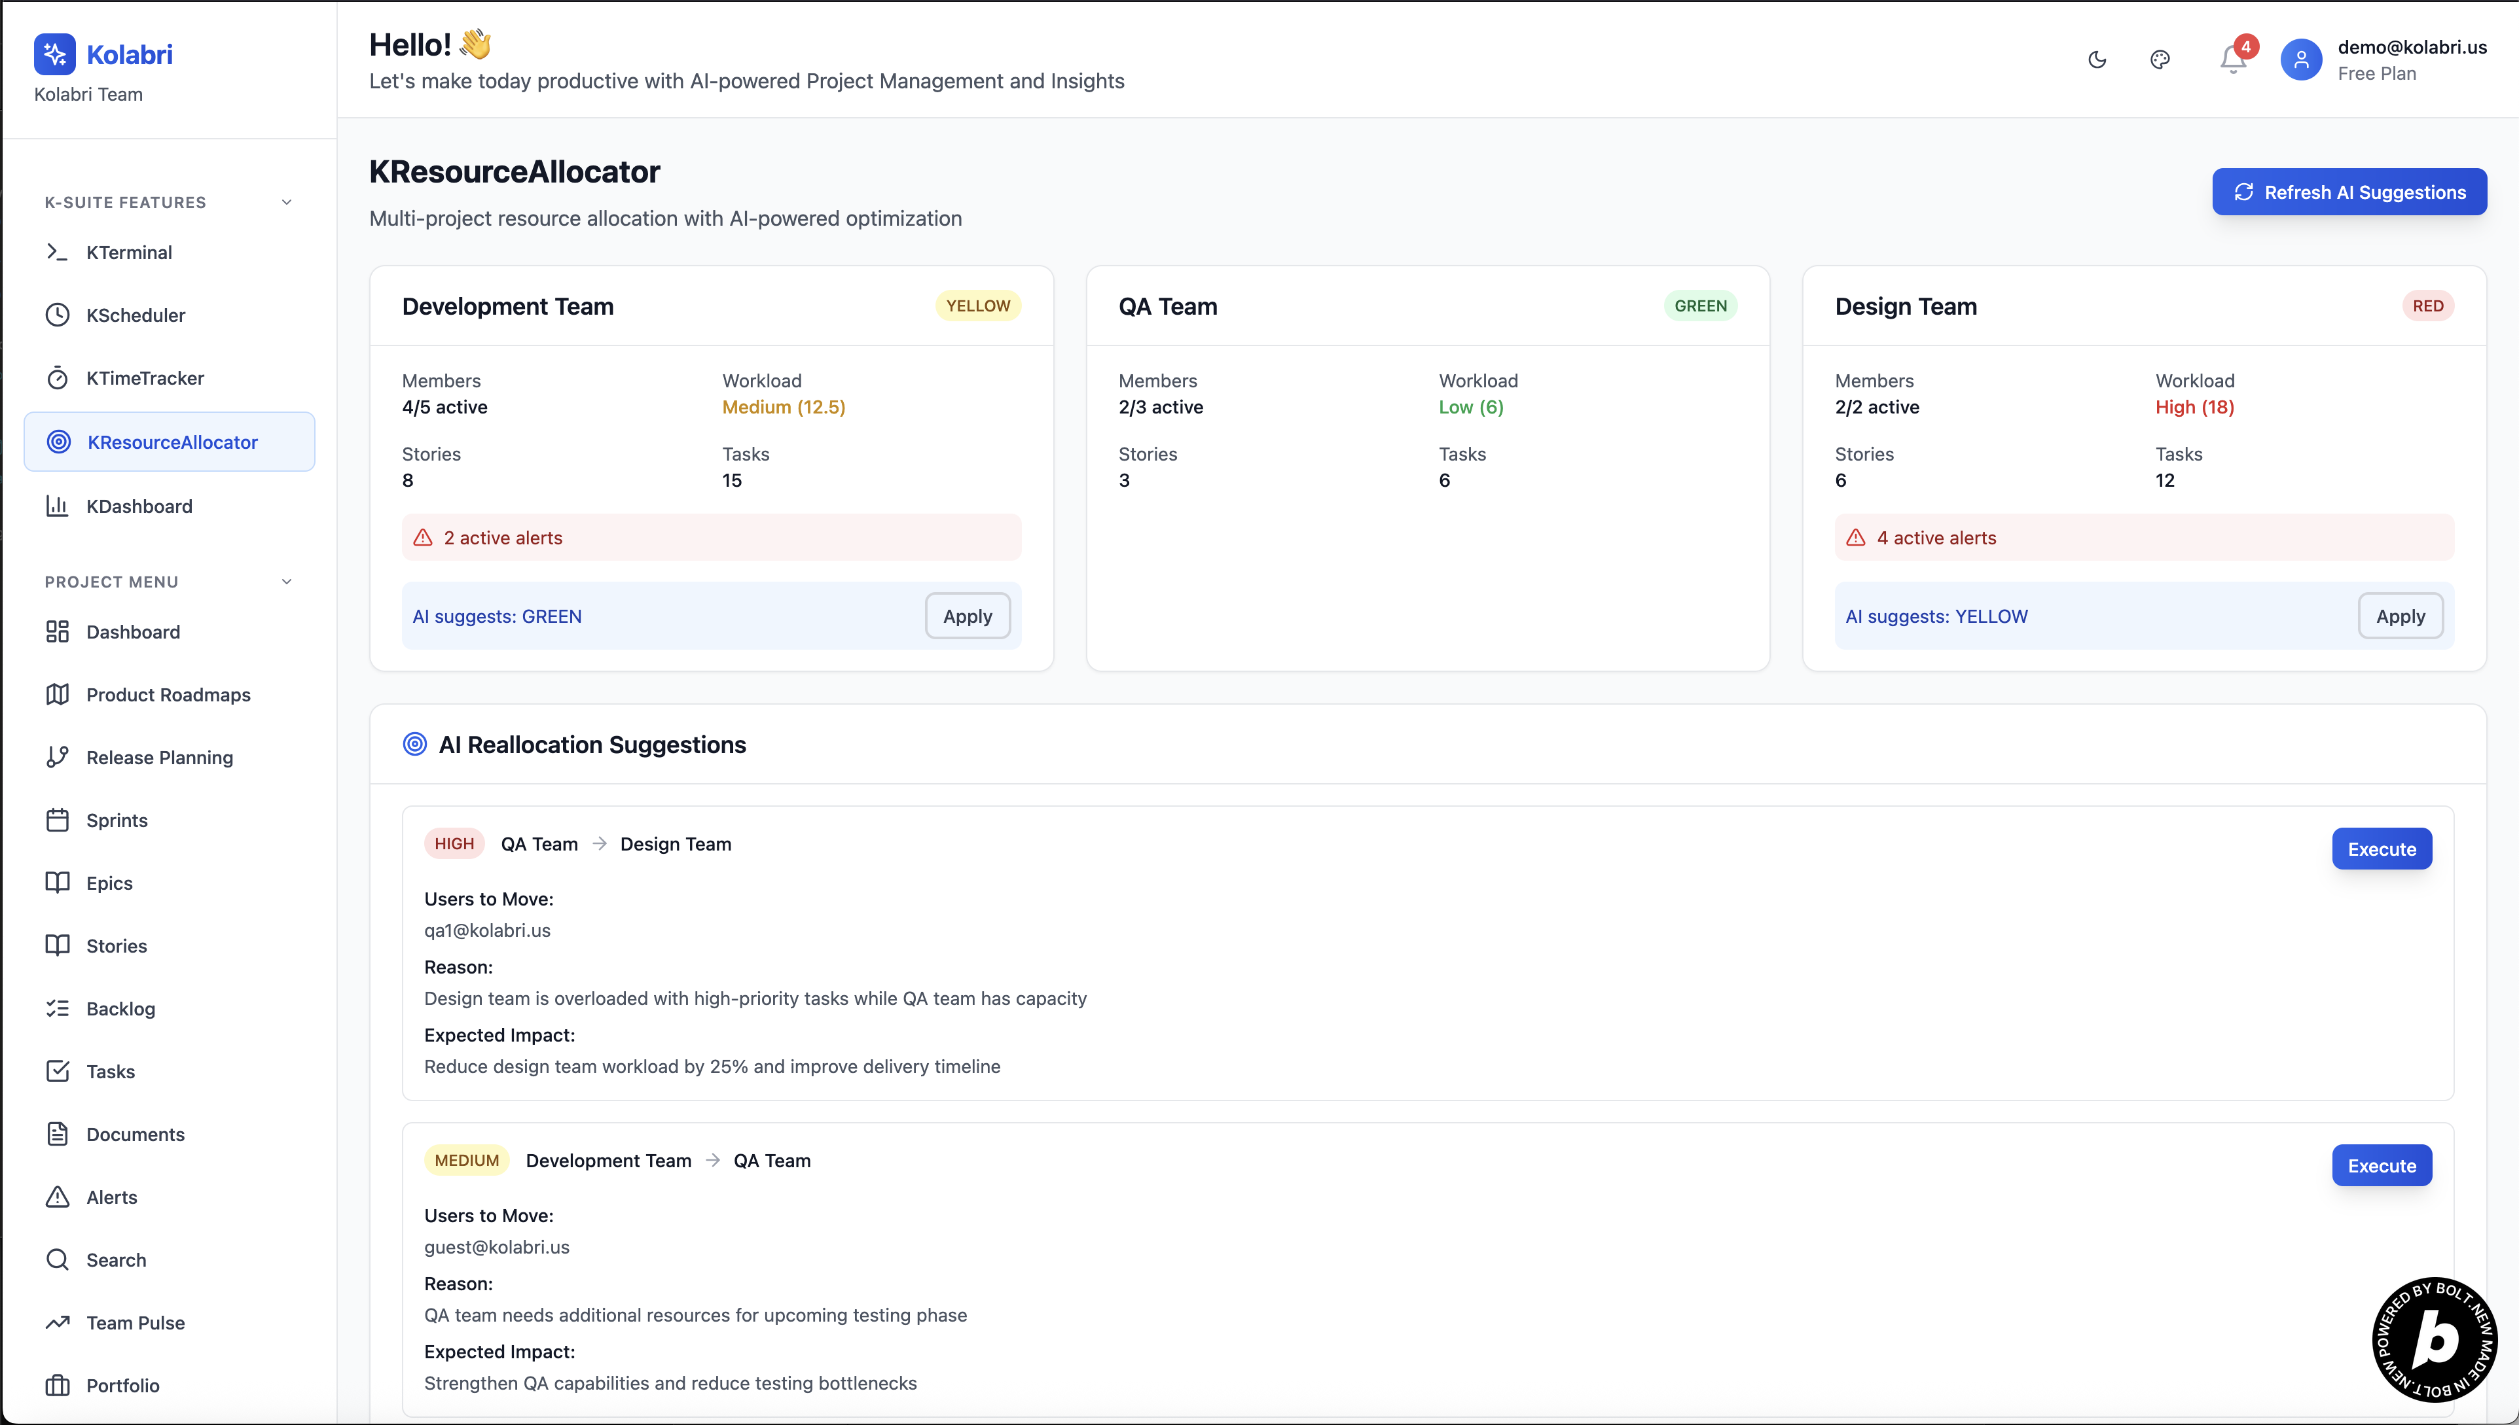Click Refresh AI Suggestions button
Viewport: 2519px width, 1425px height.
point(2349,192)
